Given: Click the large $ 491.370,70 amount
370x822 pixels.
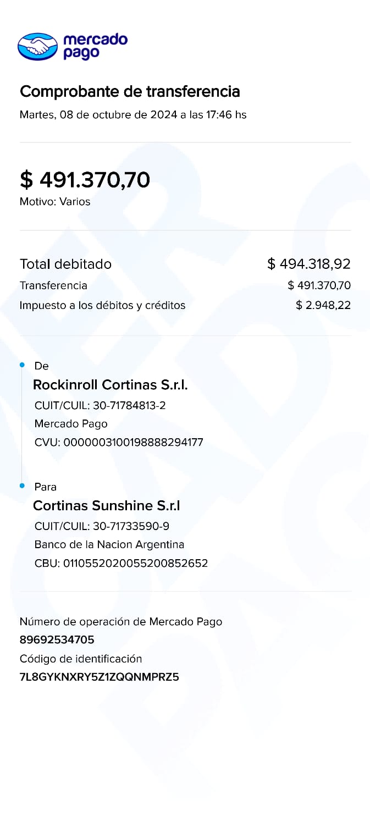Looking at the screenshot, I should click(x=85, y=180).
